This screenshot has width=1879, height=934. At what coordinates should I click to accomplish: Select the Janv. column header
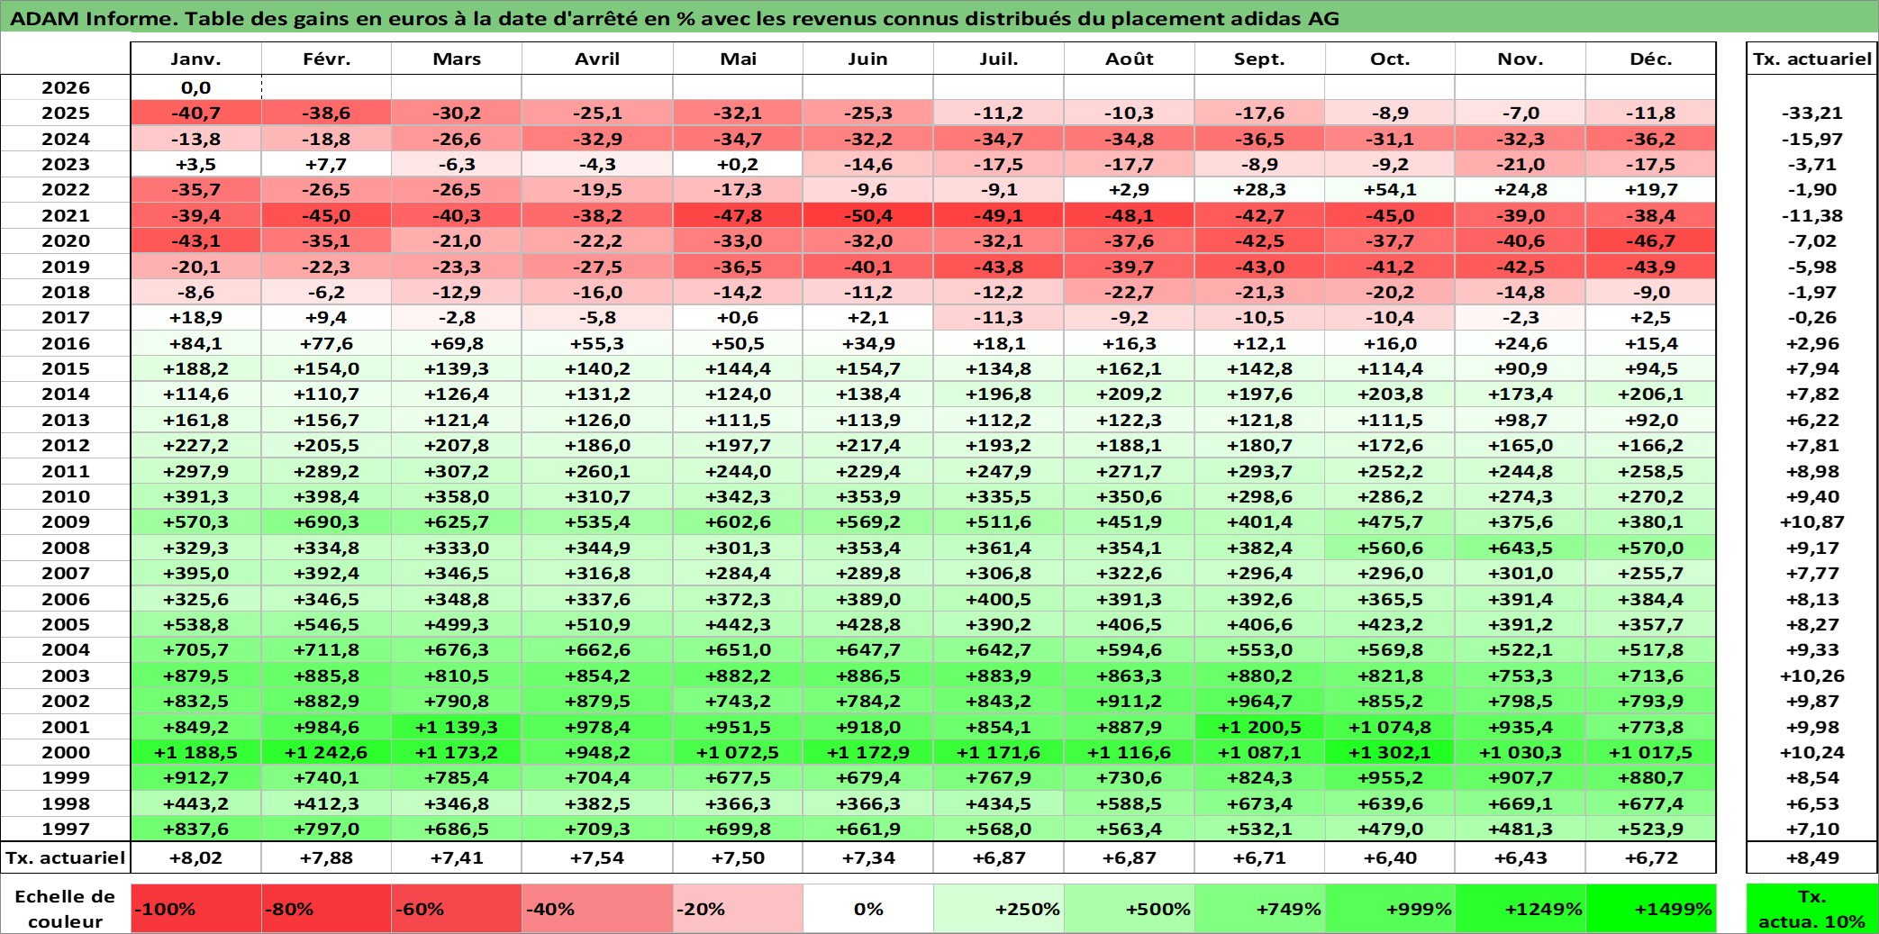pos(195,59)
